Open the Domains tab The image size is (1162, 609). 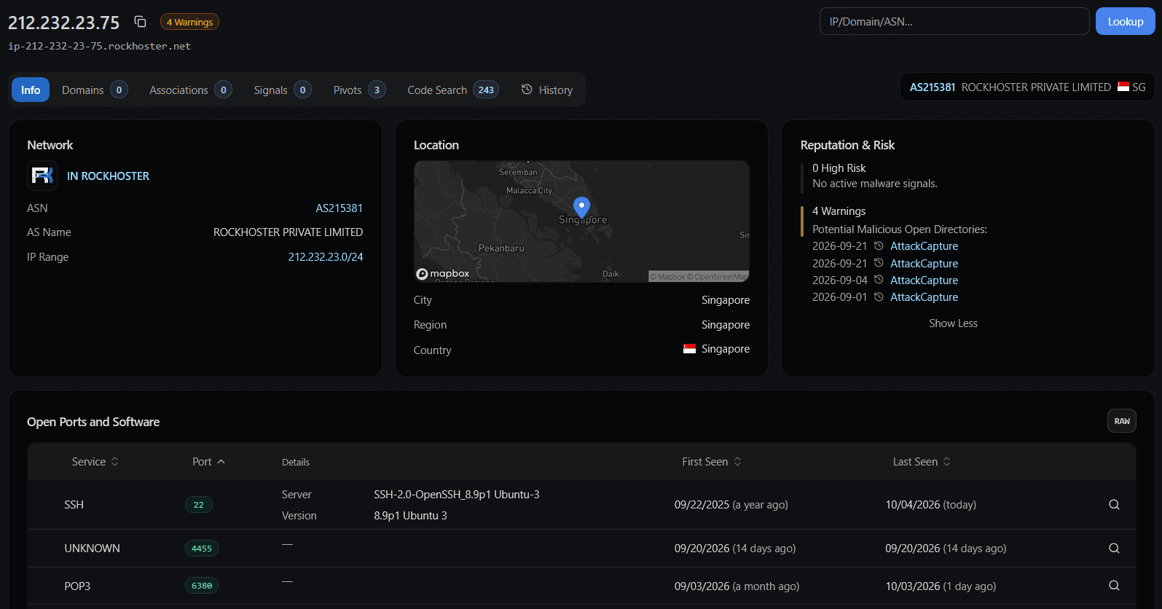(x=95, y=90)
